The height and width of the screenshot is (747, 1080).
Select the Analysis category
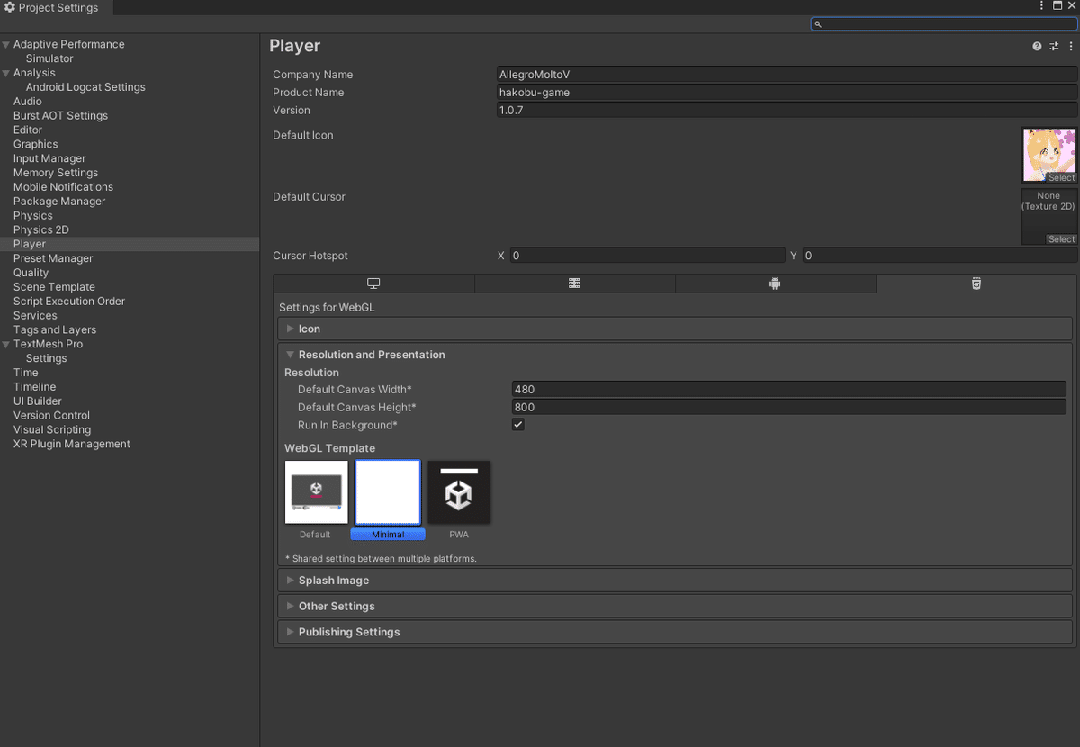34,73
